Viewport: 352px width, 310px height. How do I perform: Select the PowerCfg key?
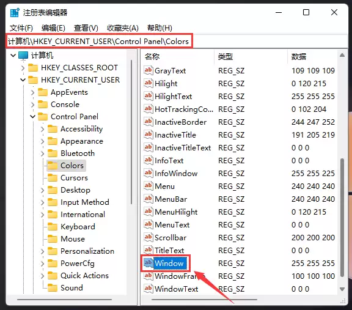tap(78, 264)
